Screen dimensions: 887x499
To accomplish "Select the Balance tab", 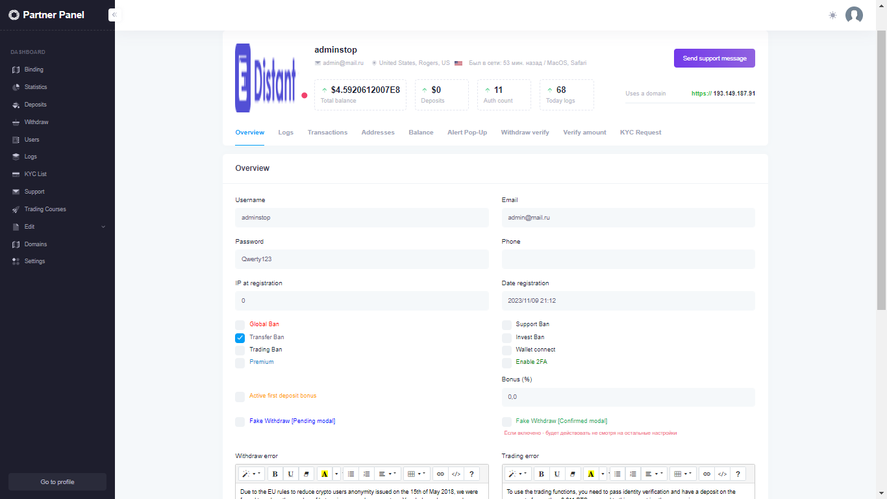I will (421, 133).
